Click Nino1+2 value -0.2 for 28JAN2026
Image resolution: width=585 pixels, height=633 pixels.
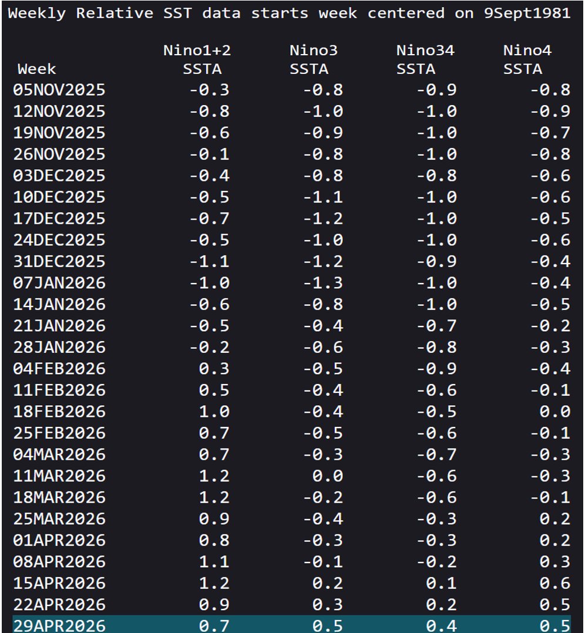tap(210, 347)
